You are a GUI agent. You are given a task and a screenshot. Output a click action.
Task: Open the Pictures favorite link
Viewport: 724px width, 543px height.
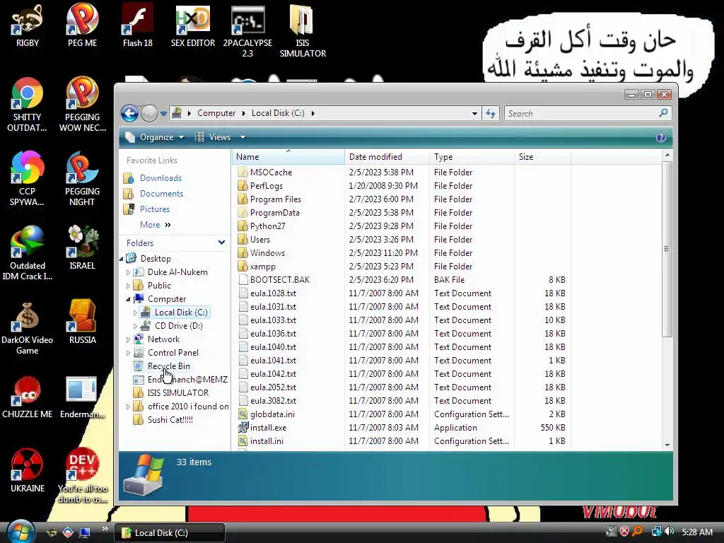(x=155, y=209)
